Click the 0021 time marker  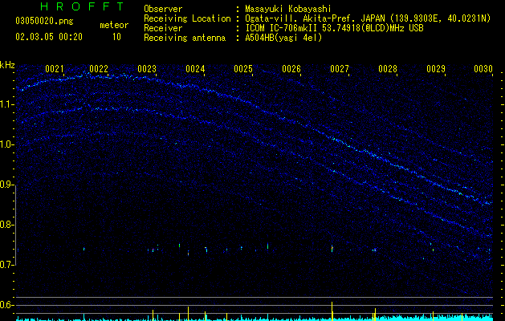pos(54,69)
